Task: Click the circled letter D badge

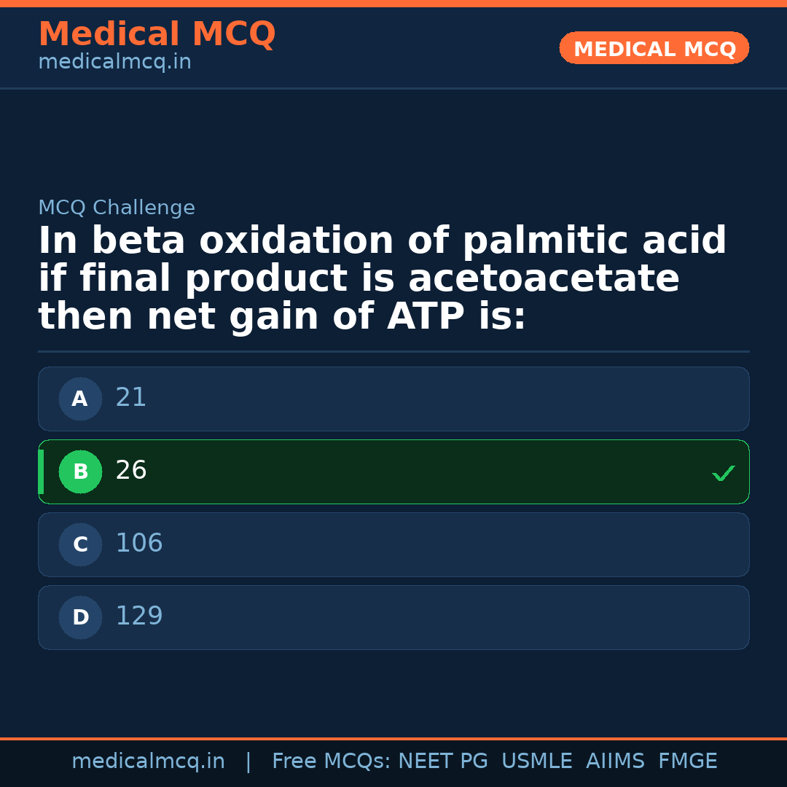Action: 80,617
